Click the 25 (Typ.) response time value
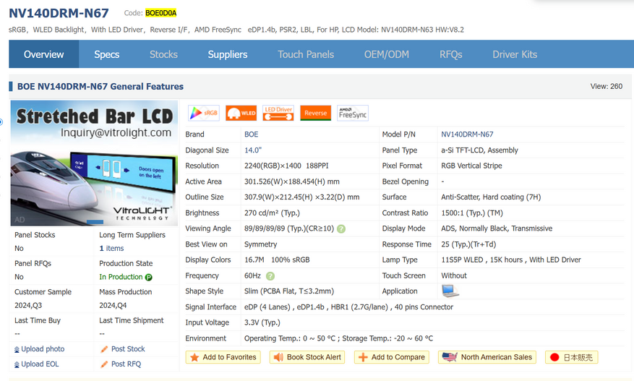 (468, 244)
